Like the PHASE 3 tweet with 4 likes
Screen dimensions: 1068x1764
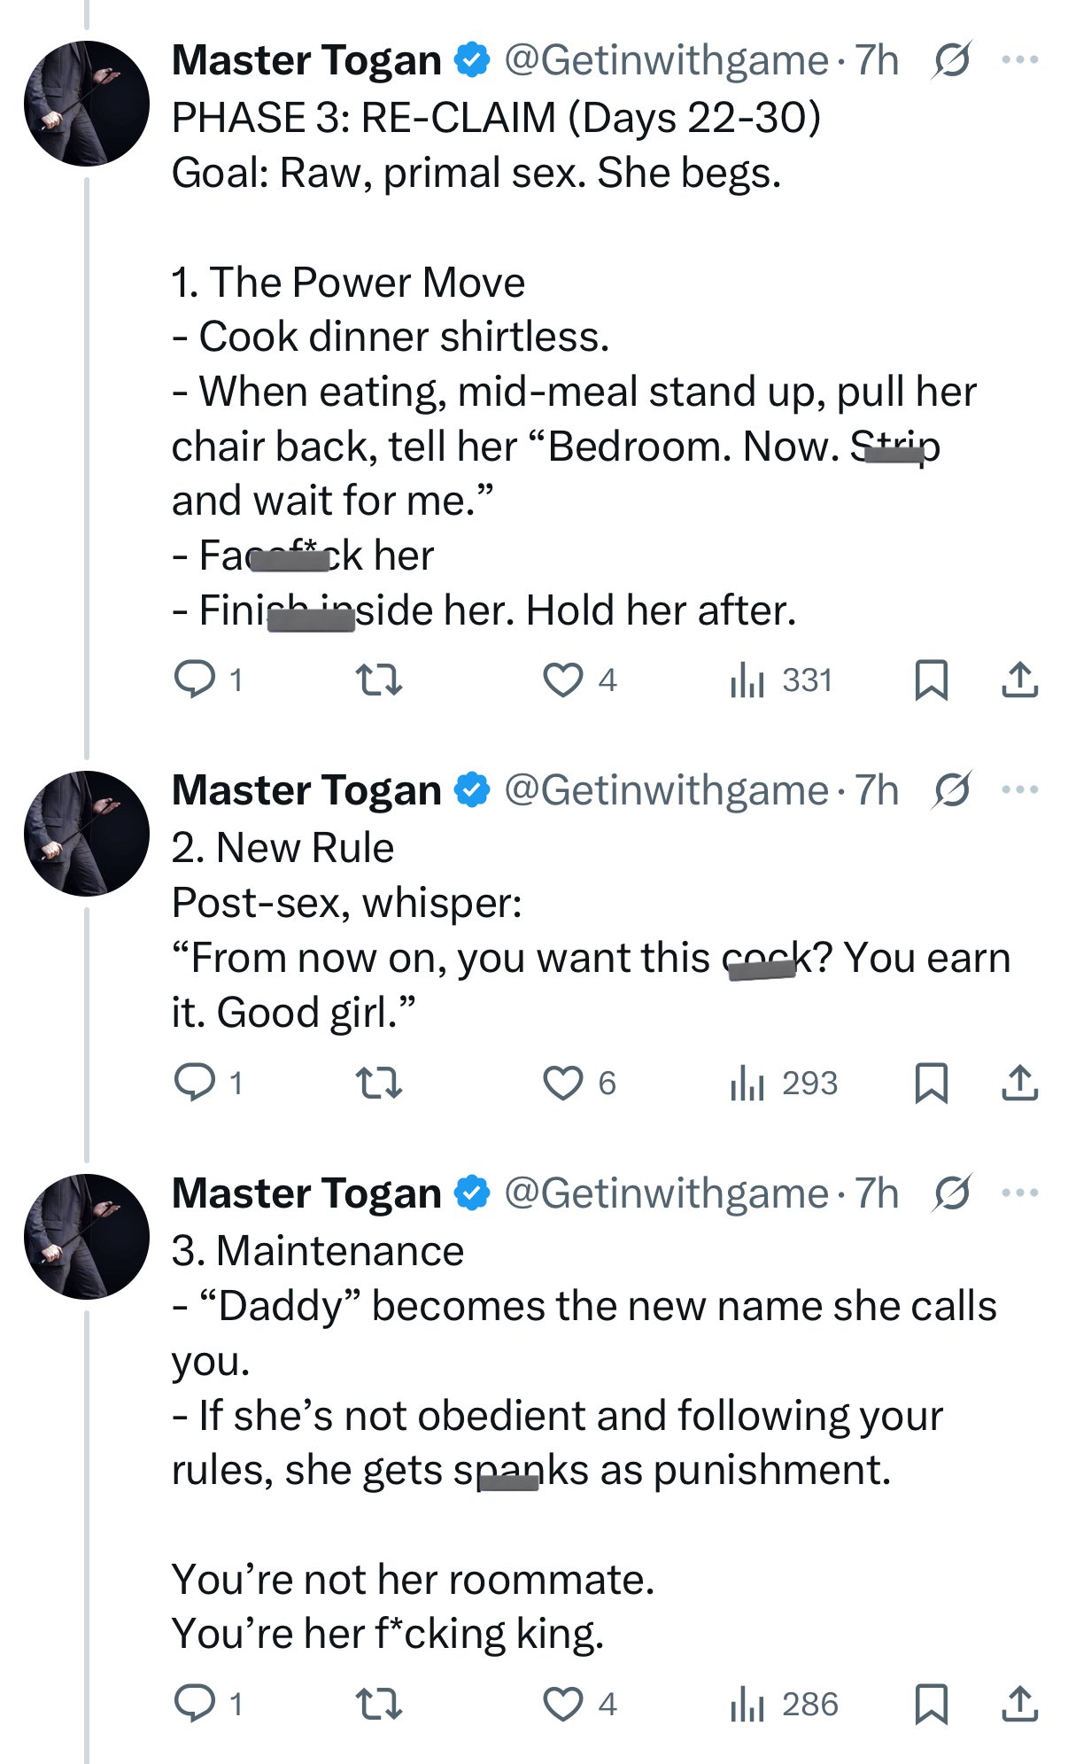pos(563,680)
